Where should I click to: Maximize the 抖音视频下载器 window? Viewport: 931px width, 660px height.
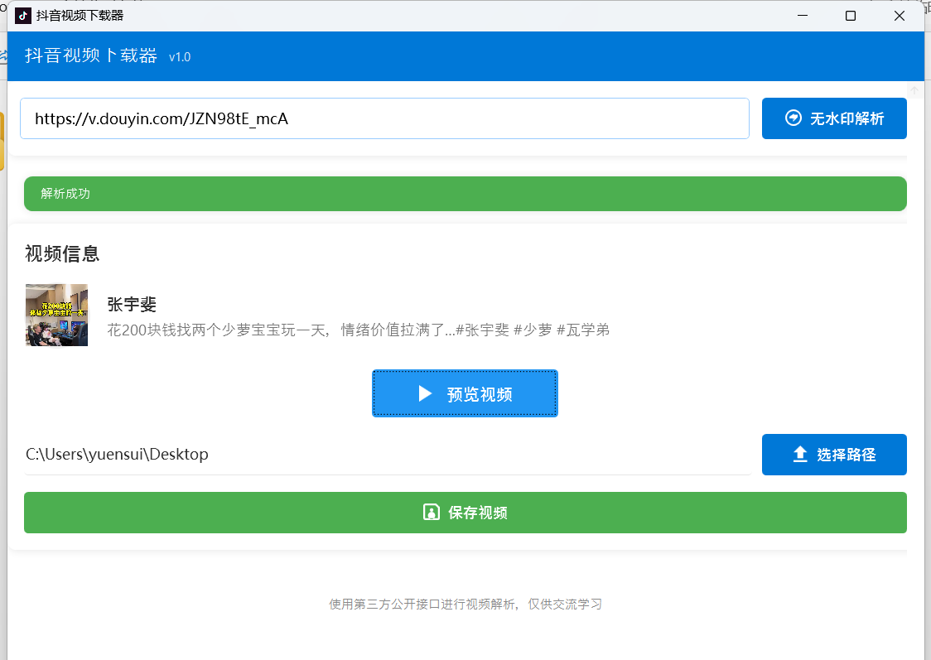tap(851, 16)
